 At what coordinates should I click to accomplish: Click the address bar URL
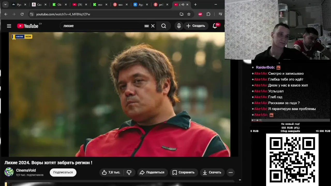tap(63, 14)
